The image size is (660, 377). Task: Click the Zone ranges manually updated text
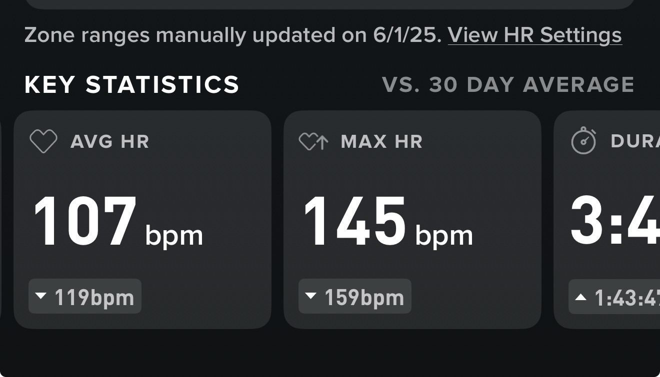233,35
